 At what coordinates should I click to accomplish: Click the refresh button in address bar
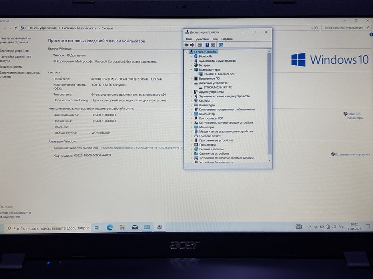[317, 28]
